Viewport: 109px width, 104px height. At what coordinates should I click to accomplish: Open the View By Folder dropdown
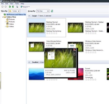14,11
